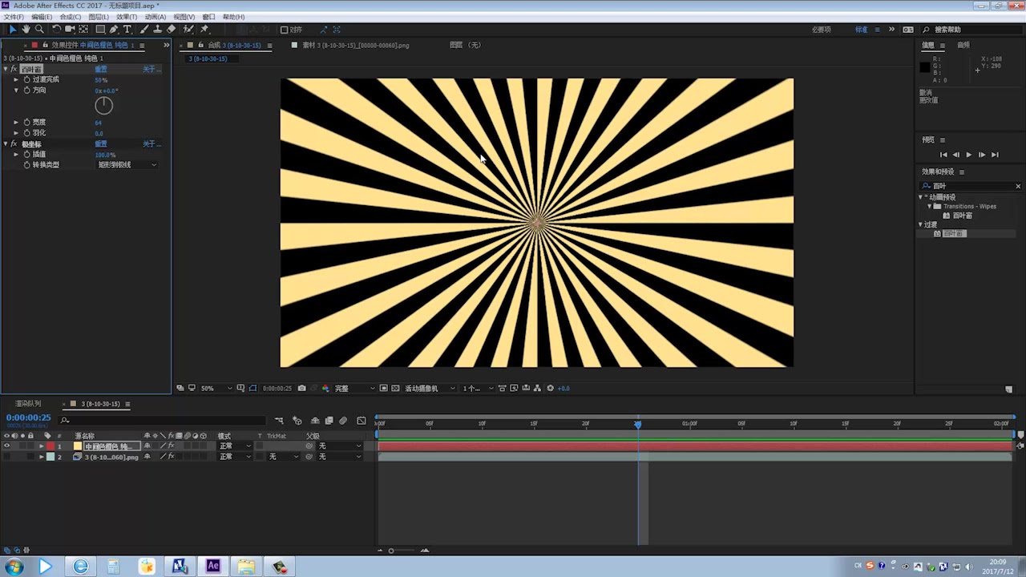Click the timeline zoom slider

pyautogui.click(x=391, y=551)
